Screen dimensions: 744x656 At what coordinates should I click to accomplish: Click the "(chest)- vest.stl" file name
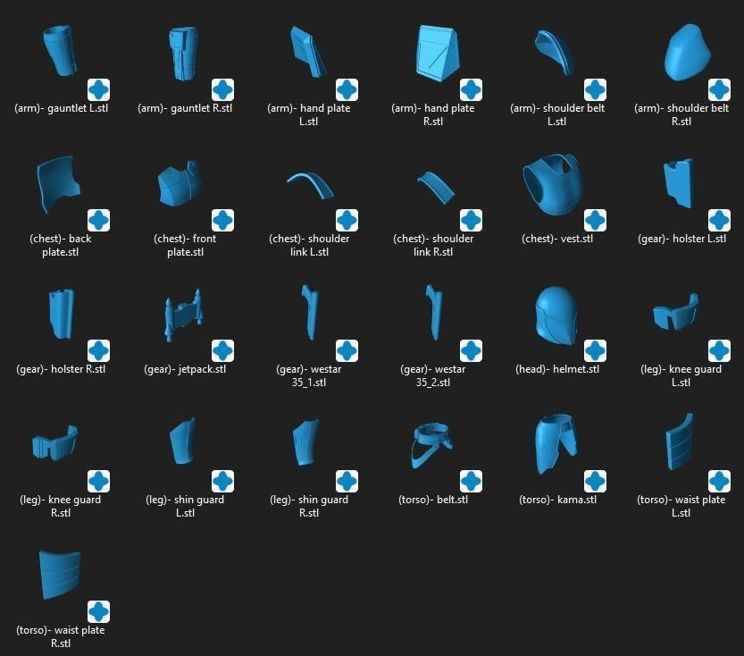tap(557, 239)
